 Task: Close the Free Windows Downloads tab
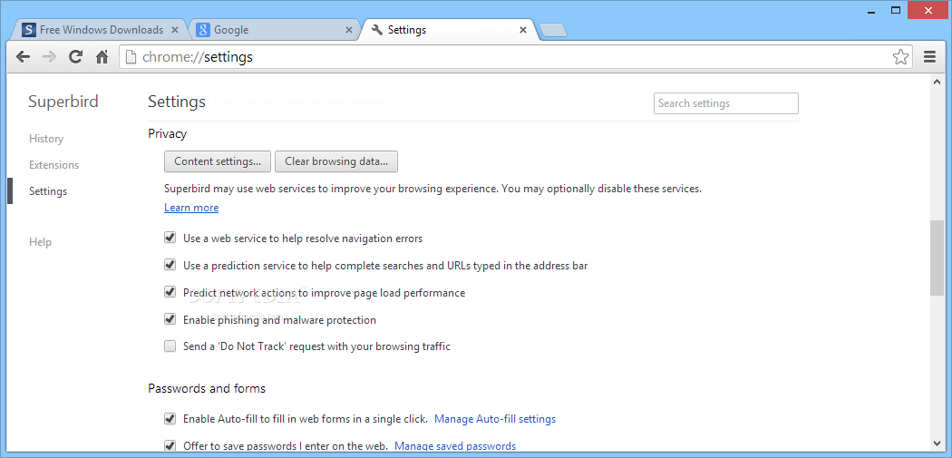pos(175,30)
